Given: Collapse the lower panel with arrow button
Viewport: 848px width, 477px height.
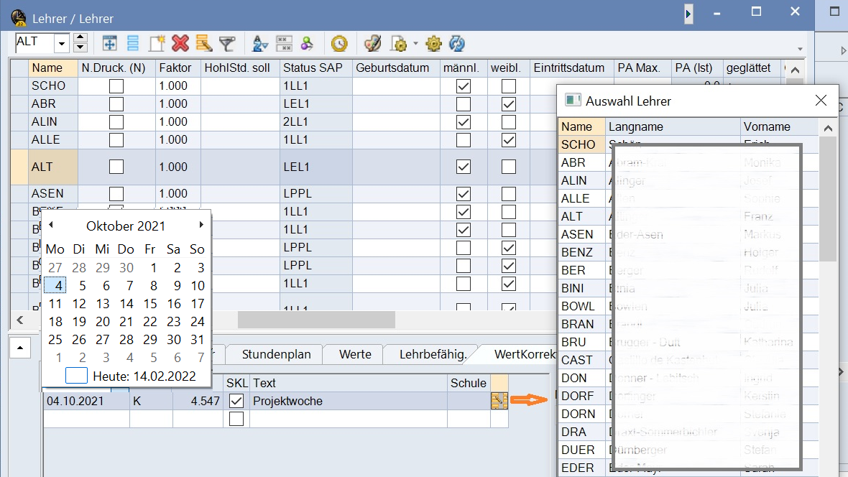Looking at the screenshot, I should (20, 348).
